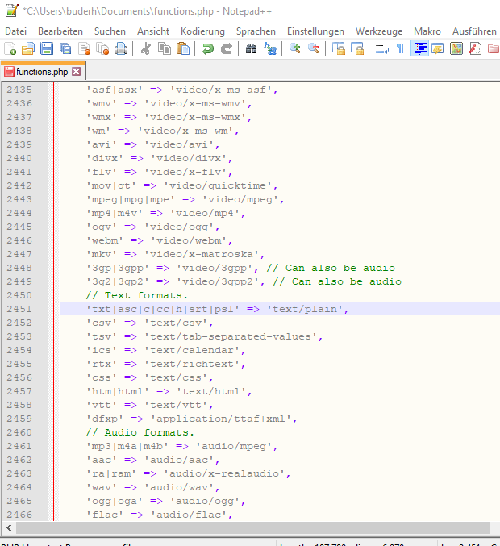Click the New file toolbar icon
The height and width of the screenshot is (546, 500).
click(10, 48)
